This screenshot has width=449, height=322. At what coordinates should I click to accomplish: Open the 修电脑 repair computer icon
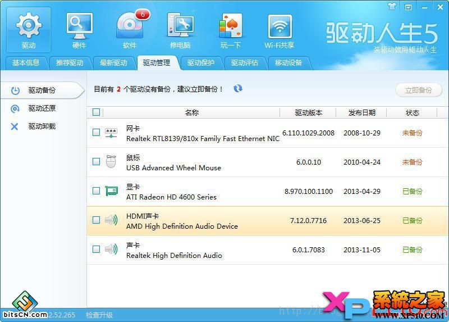click(x=180, y=30)
